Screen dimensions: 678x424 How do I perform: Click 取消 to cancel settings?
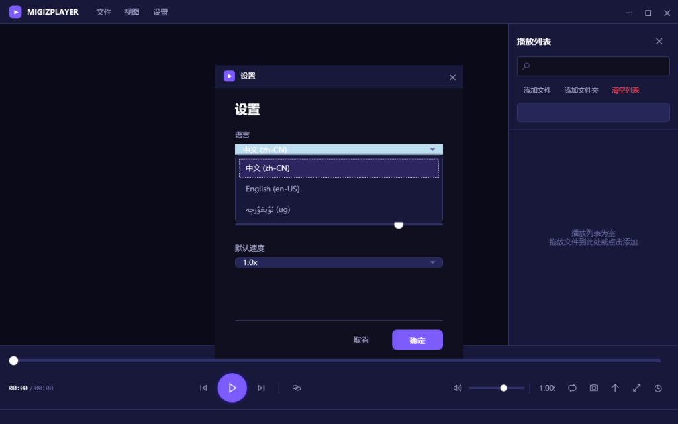(361, 340)
